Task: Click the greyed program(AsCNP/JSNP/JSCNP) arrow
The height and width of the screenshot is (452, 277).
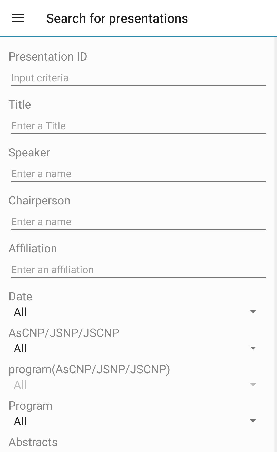Action: tap(253, 385)
